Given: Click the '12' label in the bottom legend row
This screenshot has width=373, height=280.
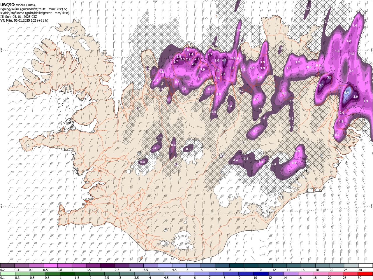Looking at the screenshot, I should coord(270,278).
